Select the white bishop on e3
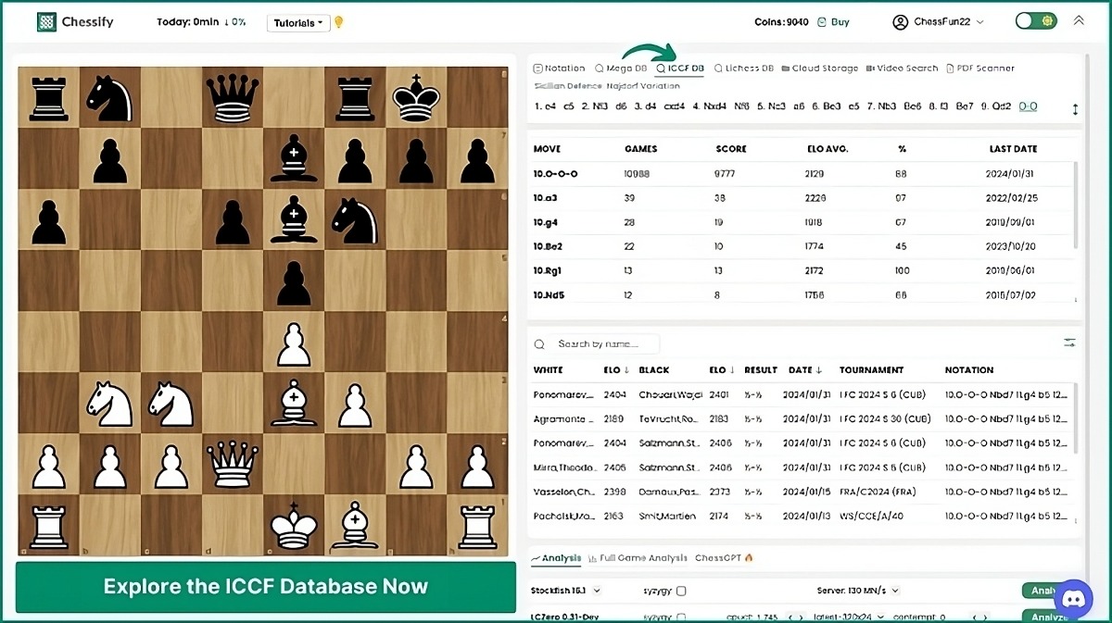The width and height of the screenshot is (1112, 623). point(294,404)
